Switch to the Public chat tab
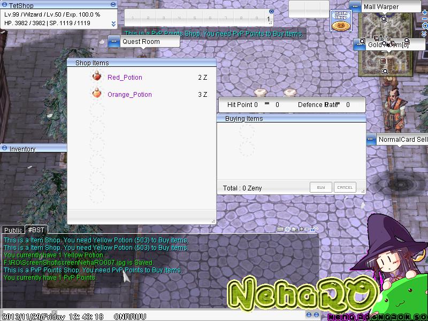The image size is (428, 321). click(13, 230)
